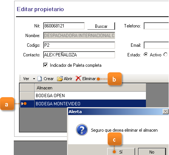Select the inactive estado radio button
Viewport: 169px width, 155px height.
[x=165, y=55]
